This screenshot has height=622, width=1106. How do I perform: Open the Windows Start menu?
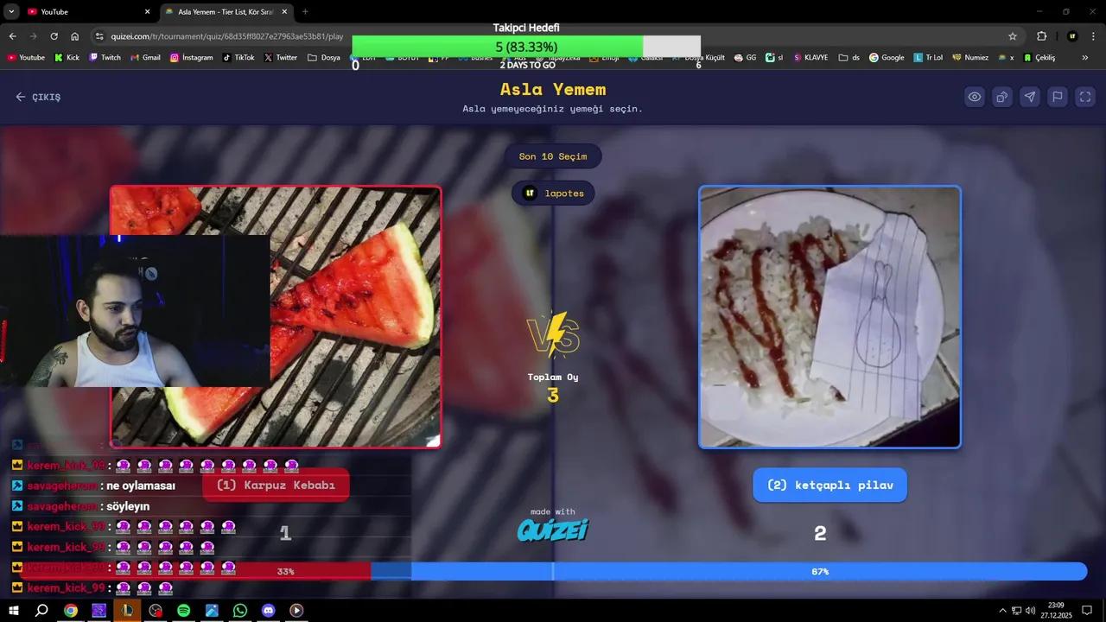pos(14,610)
